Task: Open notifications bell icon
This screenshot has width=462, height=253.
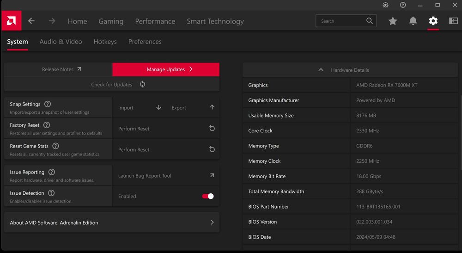Action: pyautogui.click(x=413, y=21)
